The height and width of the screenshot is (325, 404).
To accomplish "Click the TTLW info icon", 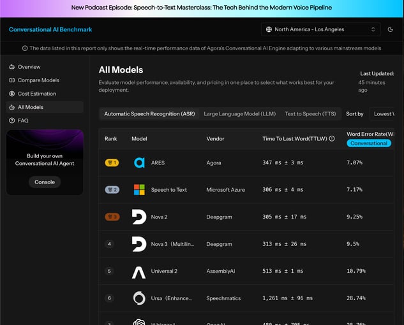I will coord(332,139).
